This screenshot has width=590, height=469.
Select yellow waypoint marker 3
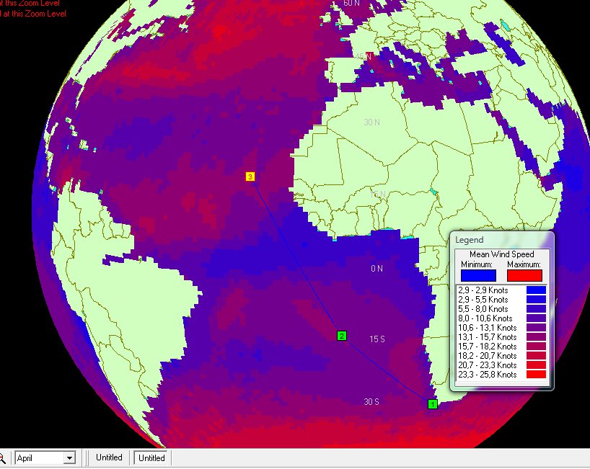250,177
